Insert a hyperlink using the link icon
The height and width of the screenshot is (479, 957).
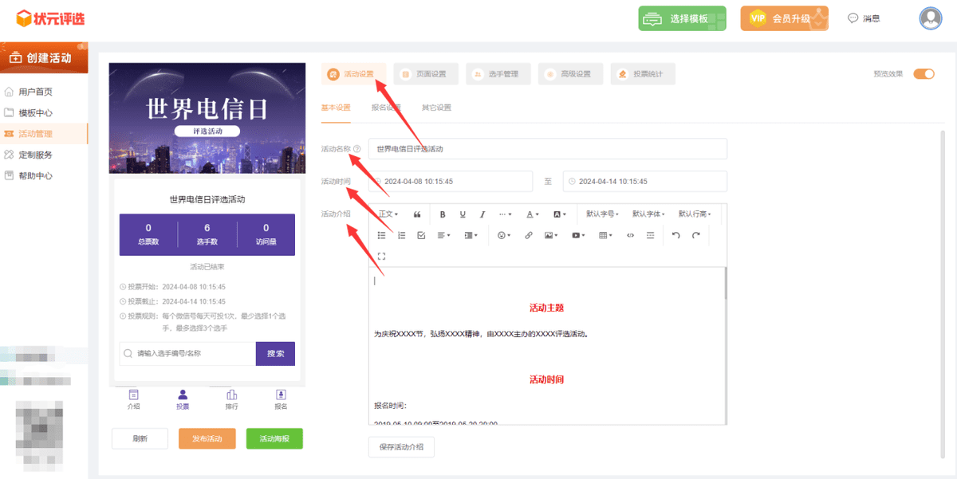(x=528, y=234)
